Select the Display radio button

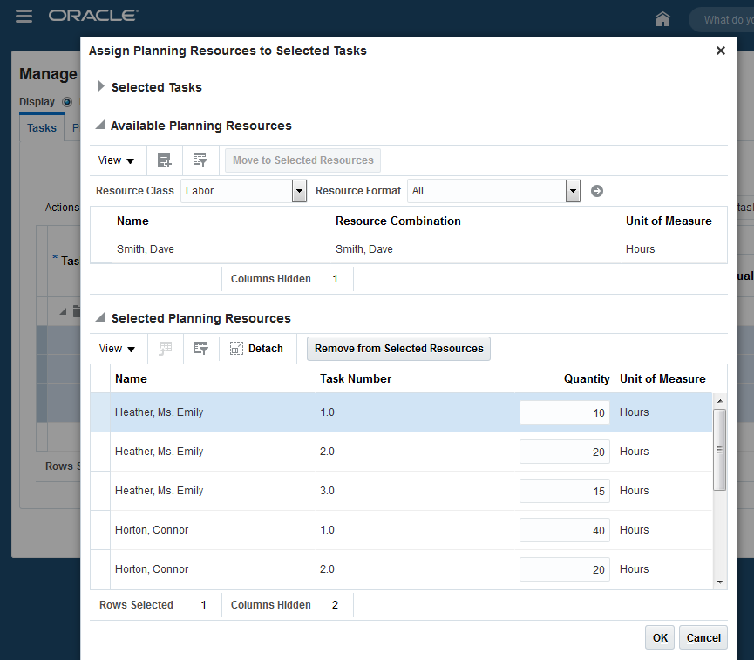67,102
